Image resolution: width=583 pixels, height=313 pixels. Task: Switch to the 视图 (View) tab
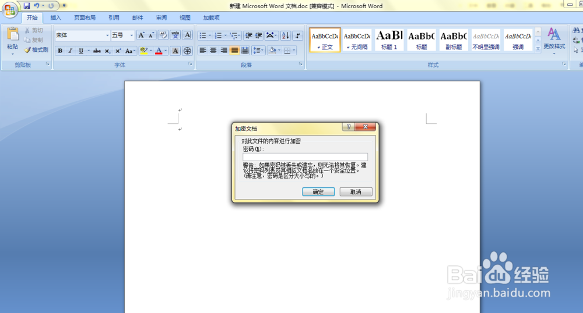[x=185, y=17]
